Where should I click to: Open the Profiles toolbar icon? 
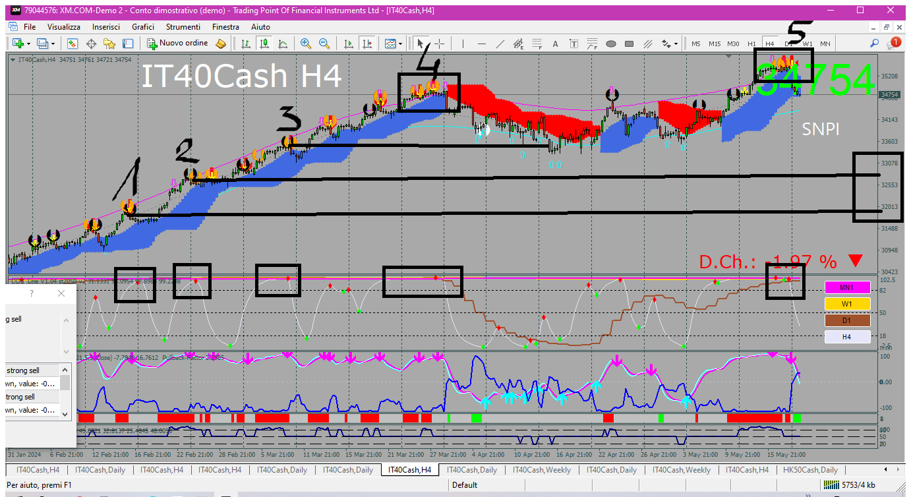[x=43, y=44]
